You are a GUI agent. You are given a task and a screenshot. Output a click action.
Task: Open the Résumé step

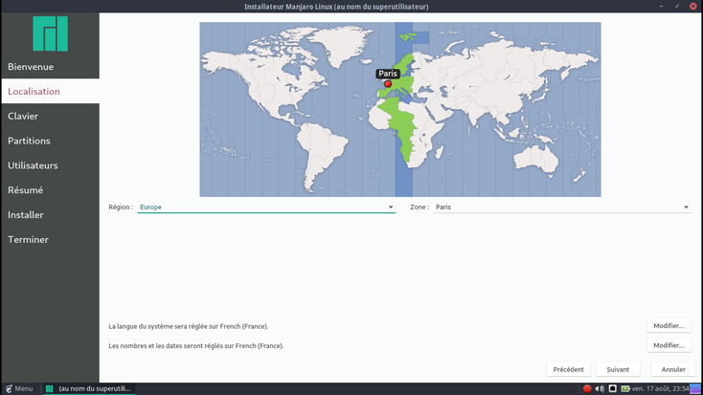pyautogui.click(x=50, y=190)
